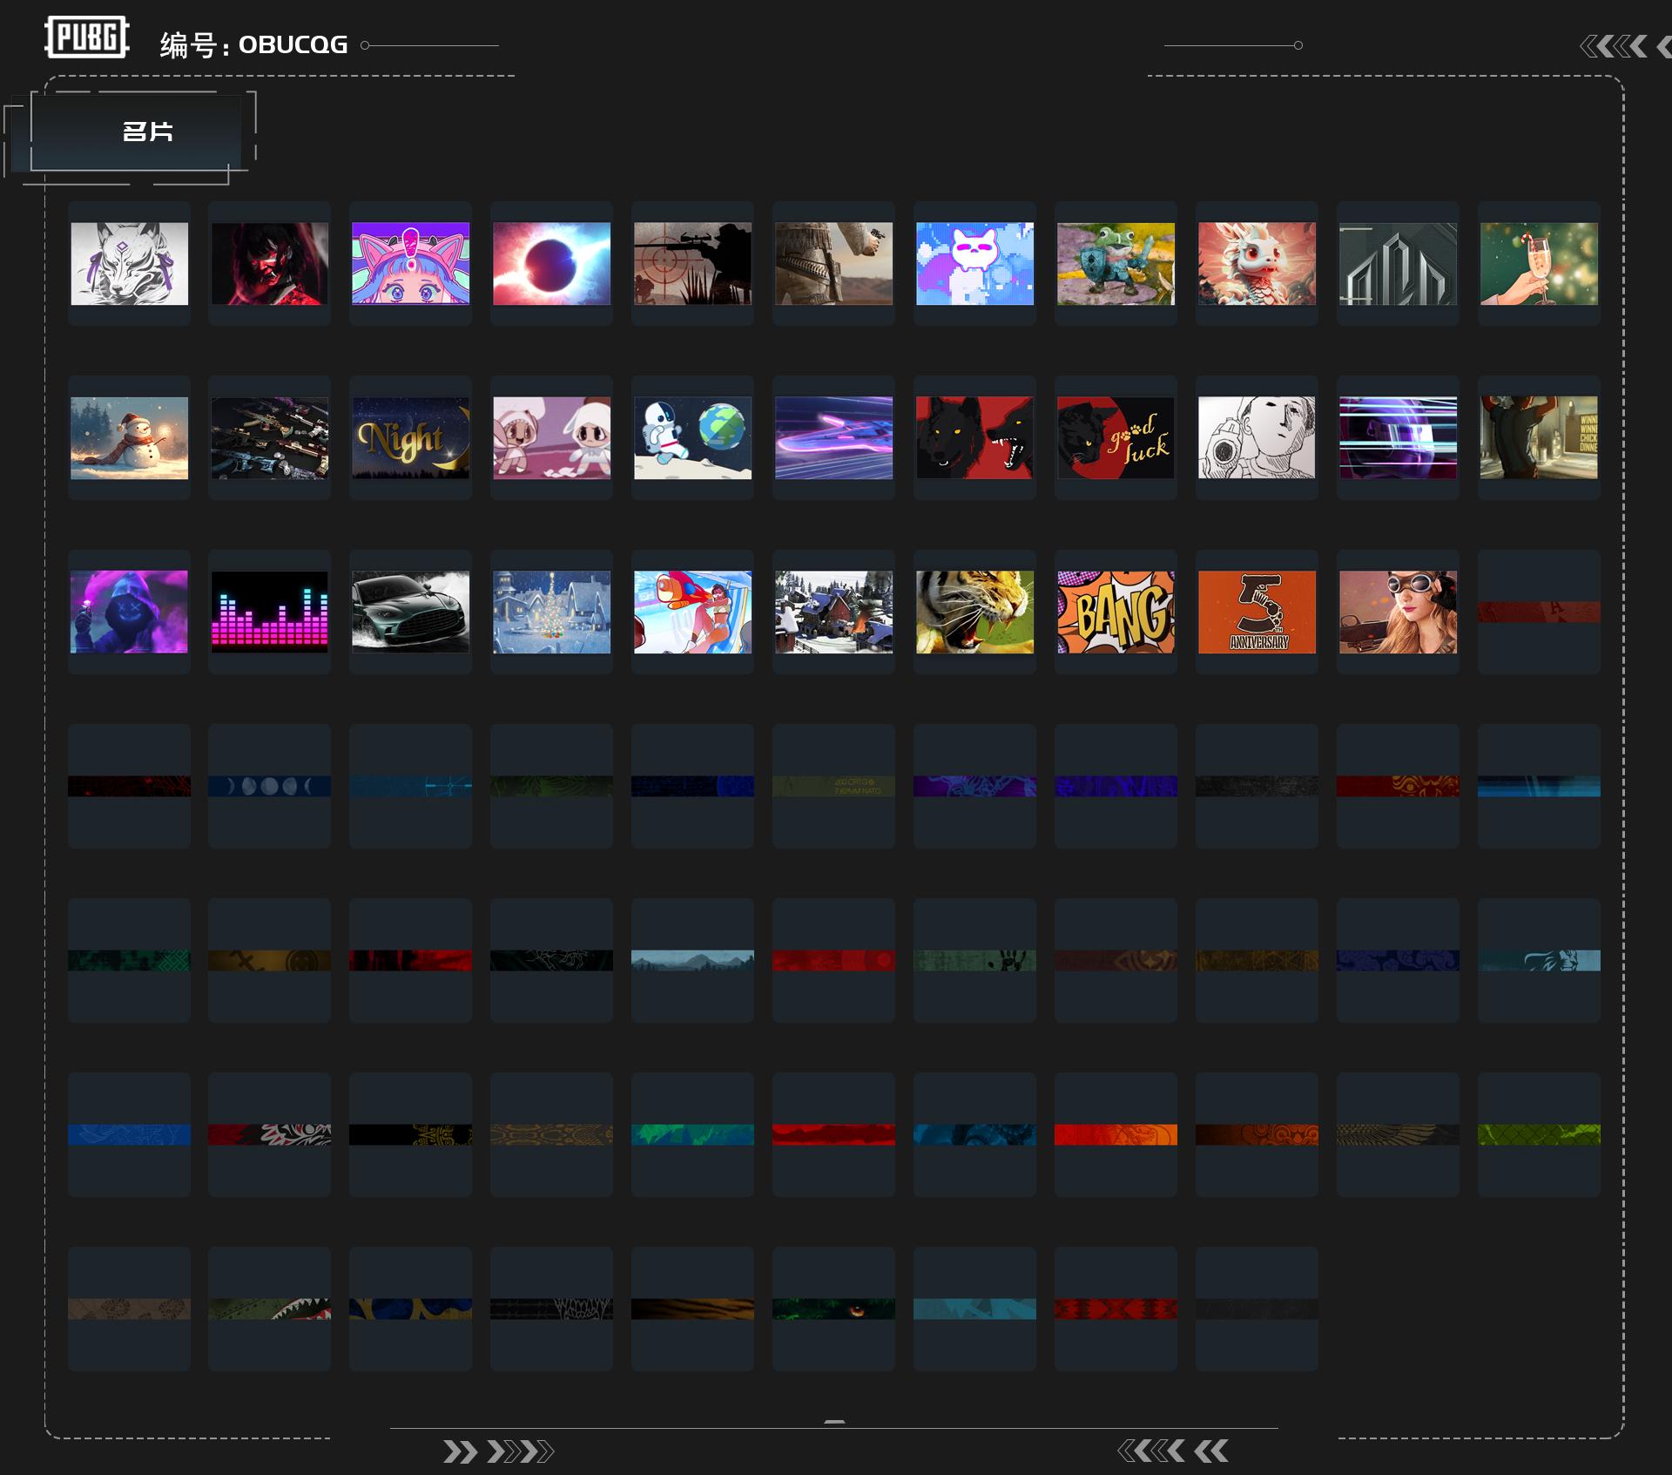Image resolution: width=1672 pixels, height=1475 pixels.
Task: Select the pink audio equalizer nameplate
Action: click(x=270, y=612)
